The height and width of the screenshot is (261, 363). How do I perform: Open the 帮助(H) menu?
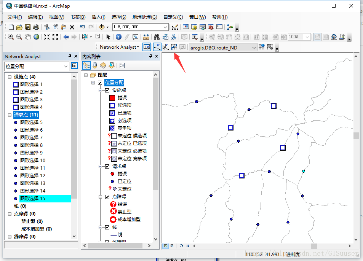tap(220, 17)
